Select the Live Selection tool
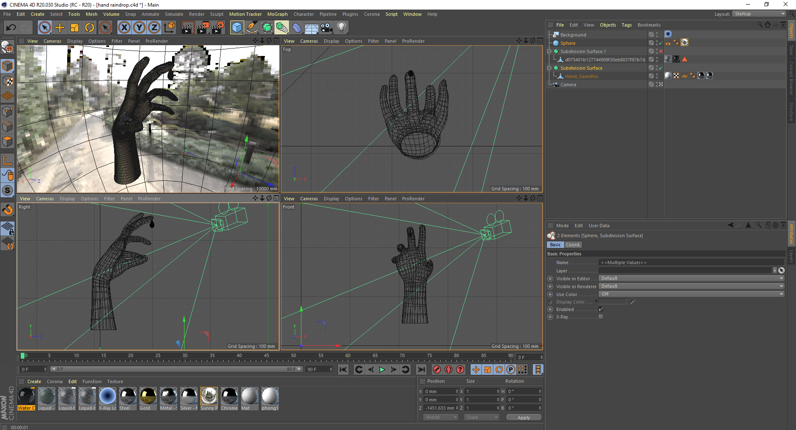 [x=44, y=28]
